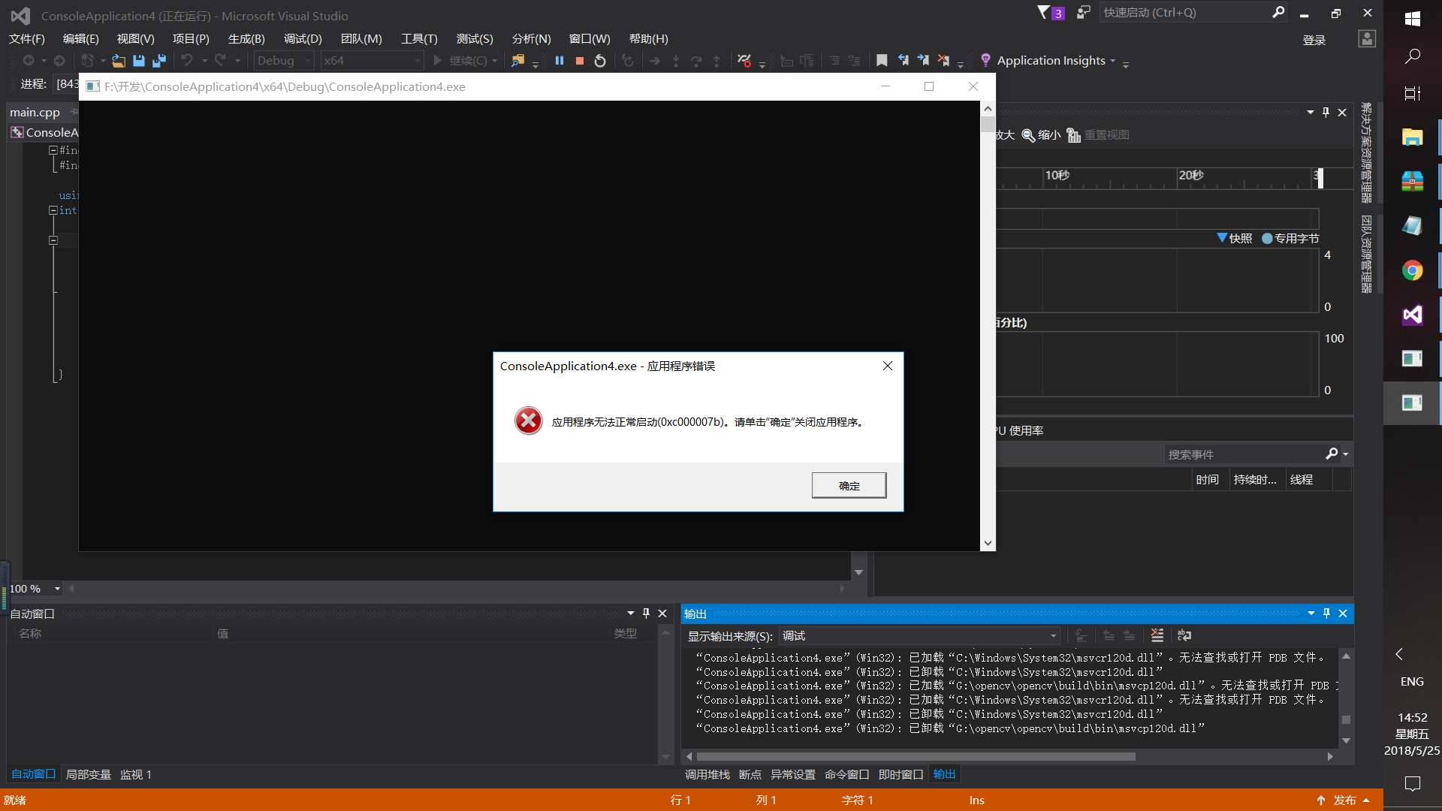Switch to the 即时窗口 tab

pos(900,774)
